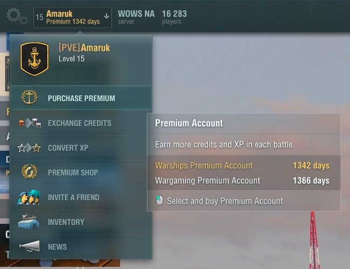Viewport: 350px width, 269px height.
Task: Click the Amaruk Premium 1342 days account box
Action: [x=73, y=17]
